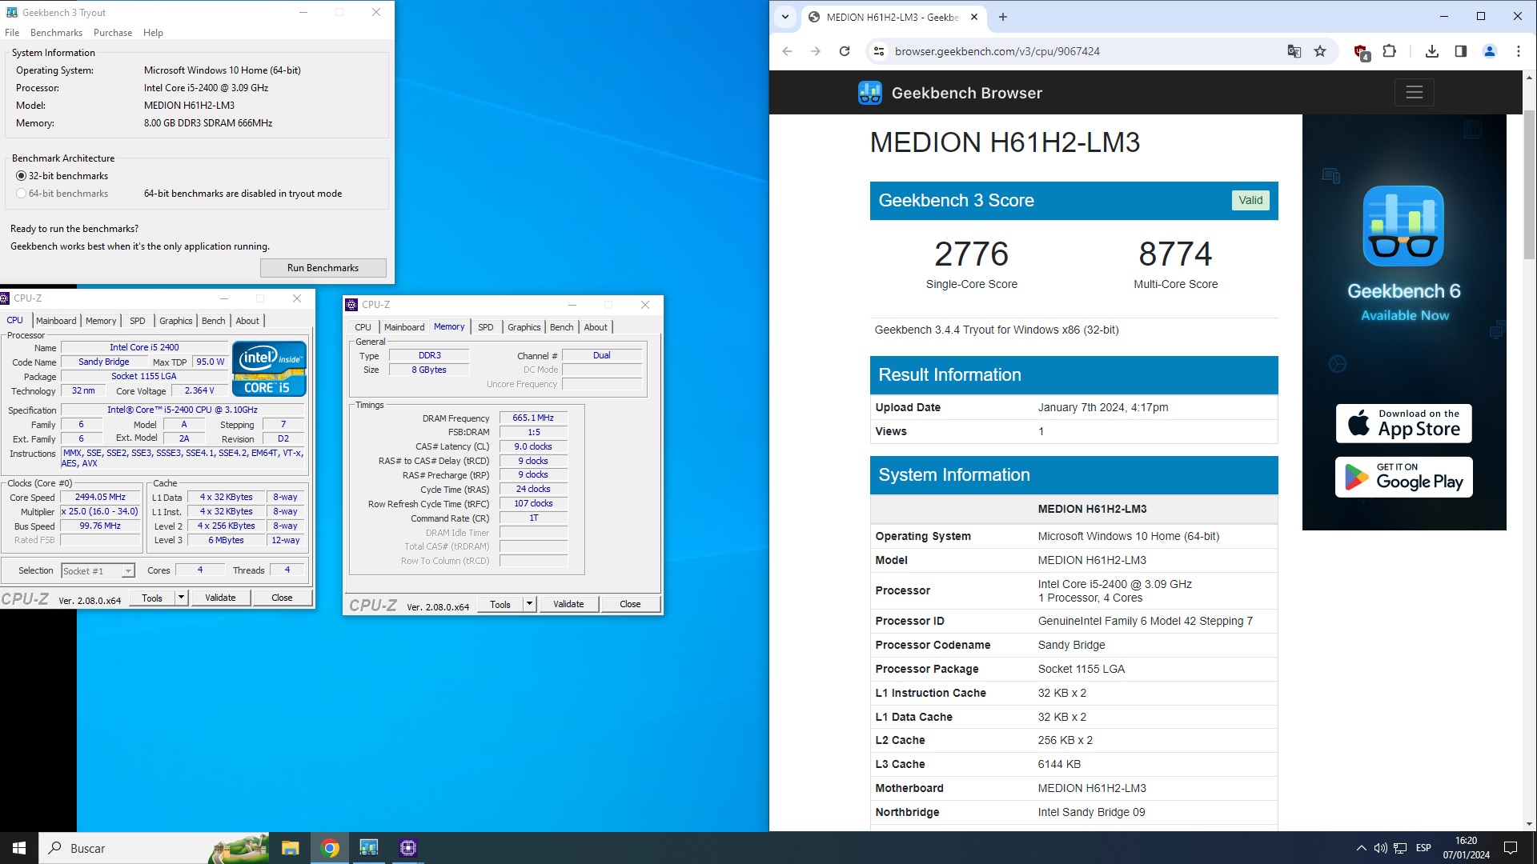Click the Geekbench Browser logo icon
The width and height of the screenshot is (1537, 864).
tap(870, 93)
